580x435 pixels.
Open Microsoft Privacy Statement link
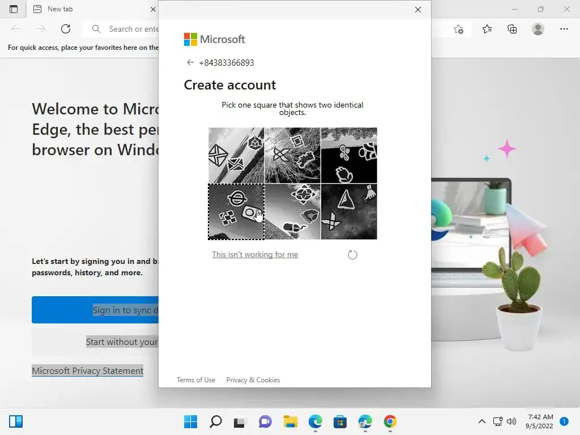(x=88, y=370)
